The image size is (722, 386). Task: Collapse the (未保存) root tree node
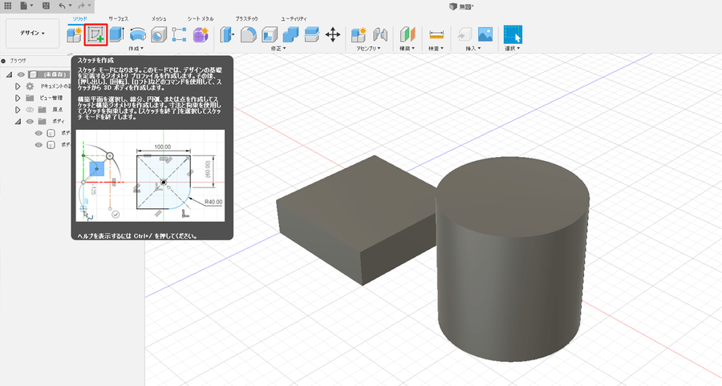click(x=9, y=74)
